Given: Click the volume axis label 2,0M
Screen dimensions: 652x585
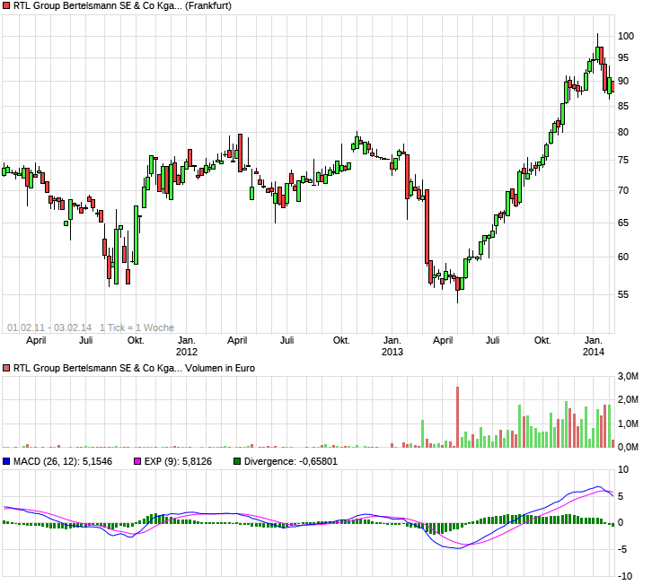Looking at the screenshot, I should [628, 399].
